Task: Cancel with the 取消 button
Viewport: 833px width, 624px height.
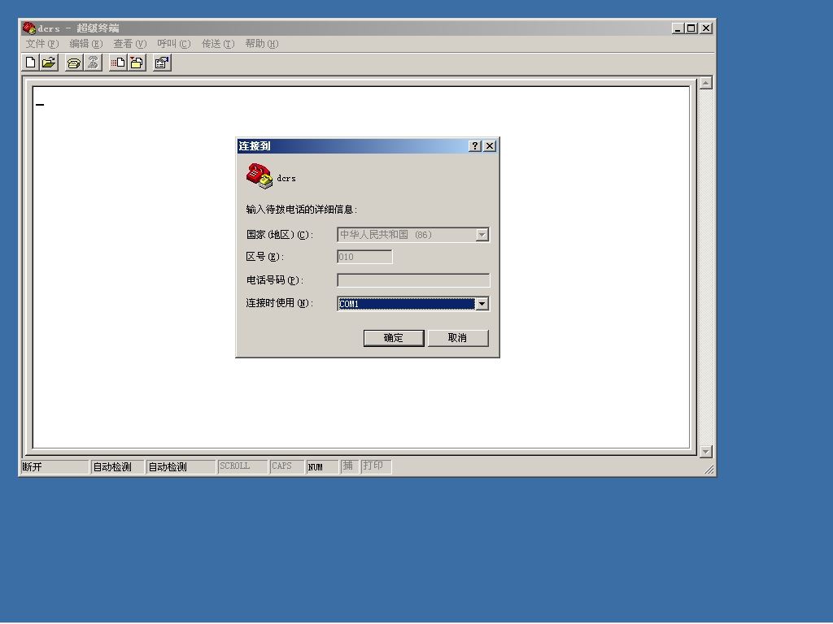Action: tap(457, 338)
